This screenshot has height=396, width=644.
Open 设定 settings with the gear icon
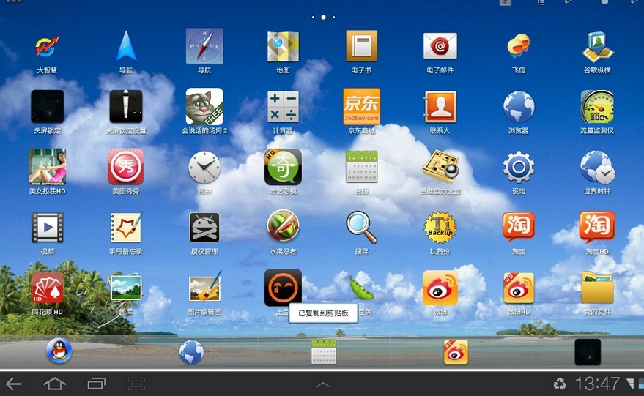point(518,167)
